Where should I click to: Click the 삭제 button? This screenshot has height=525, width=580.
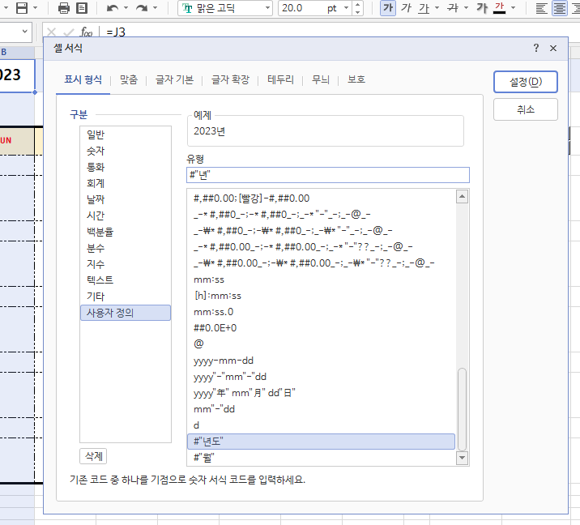click(x=94, y=456)
